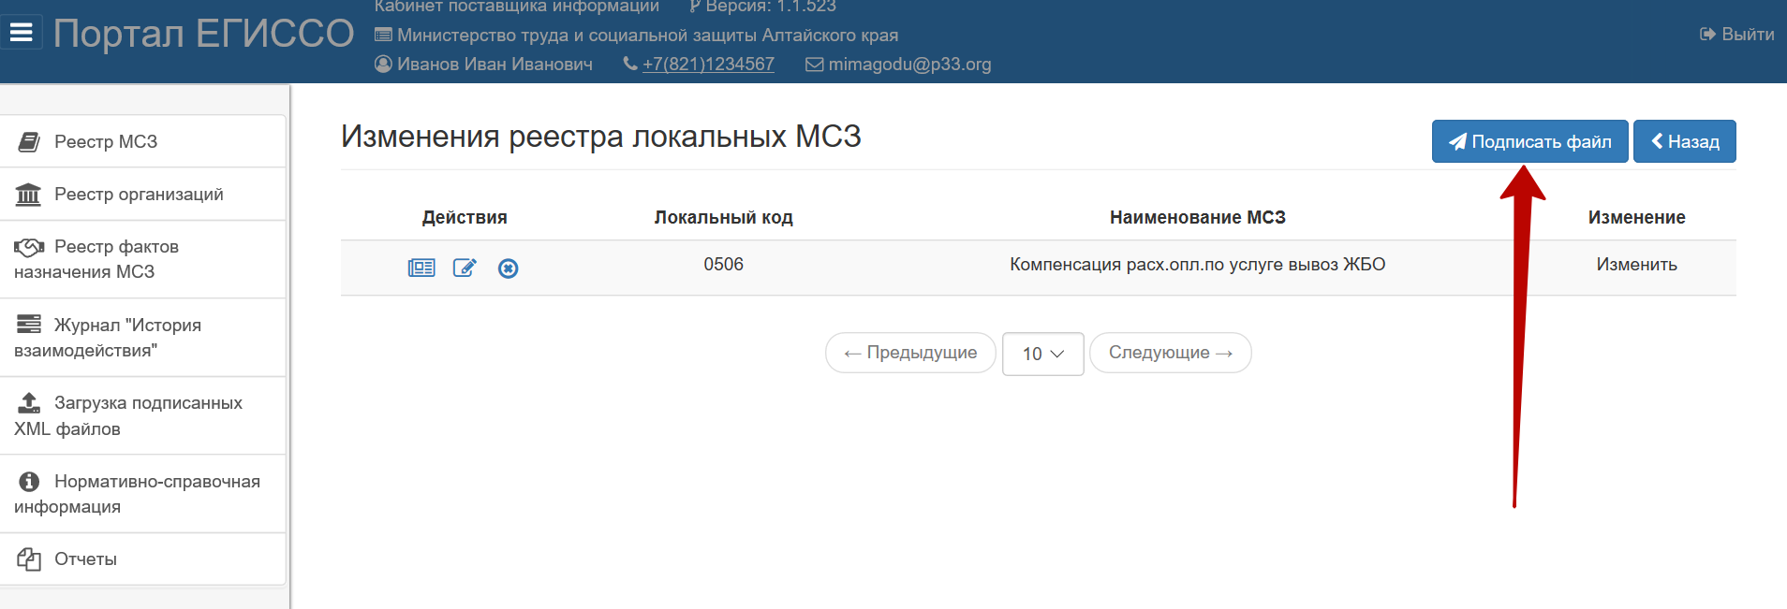Open Нормативно-справочная информация
The width and height of the screenshot is (1787, 609).
pos(142,494)
